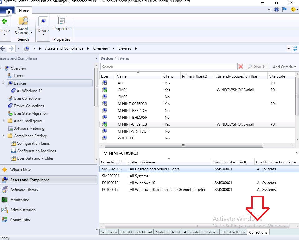The image size is (299, 240).
Task: Click the back navigation arrow
Action: tap(3, 48)
